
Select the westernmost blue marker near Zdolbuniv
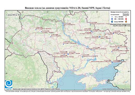pos(36,30)
